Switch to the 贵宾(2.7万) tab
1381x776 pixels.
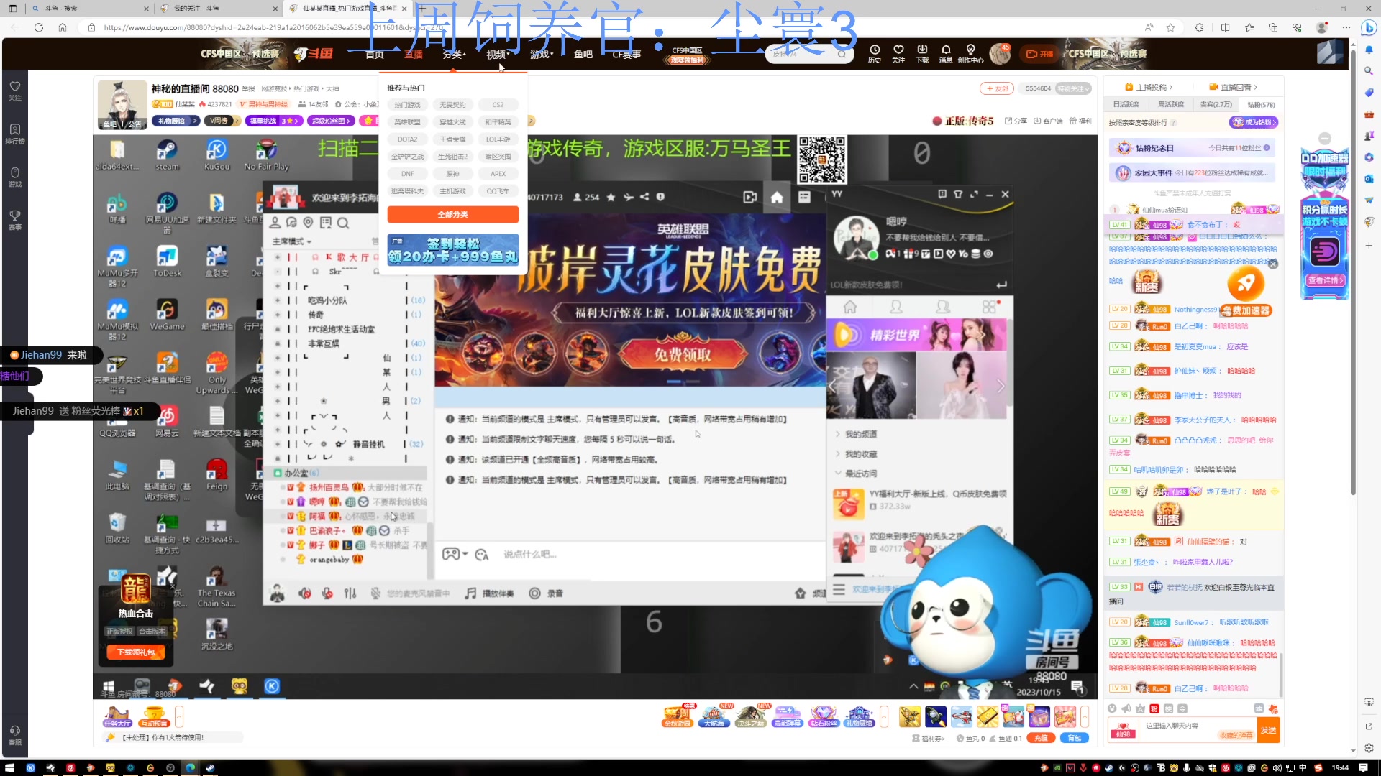tap(1216, 104)
